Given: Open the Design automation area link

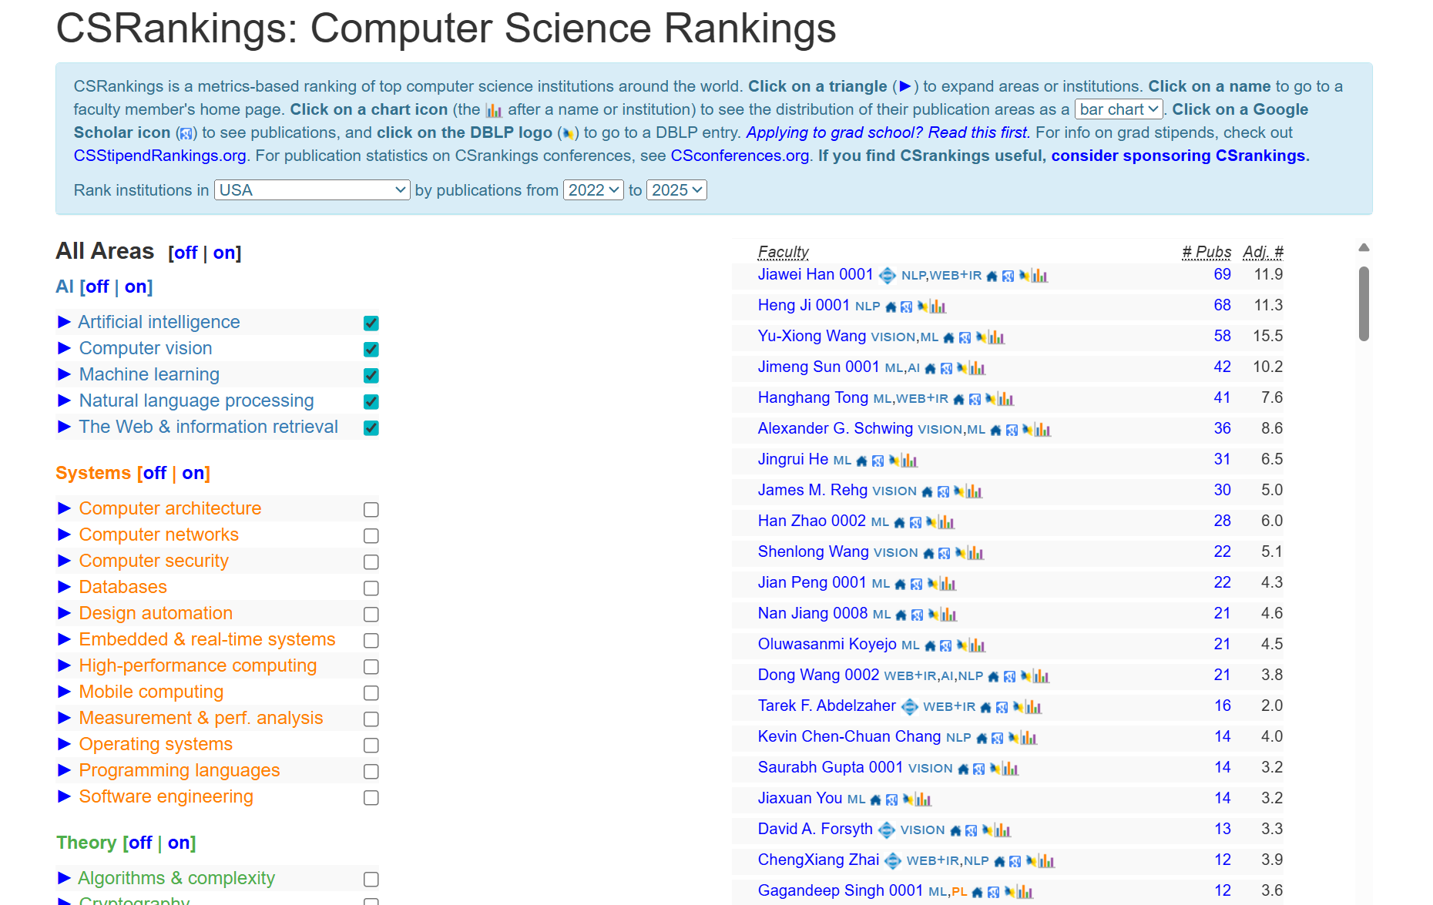Looking at the screenshot, I should [156, 613].
